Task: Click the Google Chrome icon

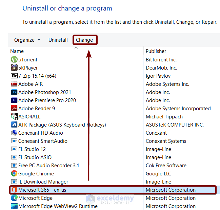Action: [x=14, y=173]
